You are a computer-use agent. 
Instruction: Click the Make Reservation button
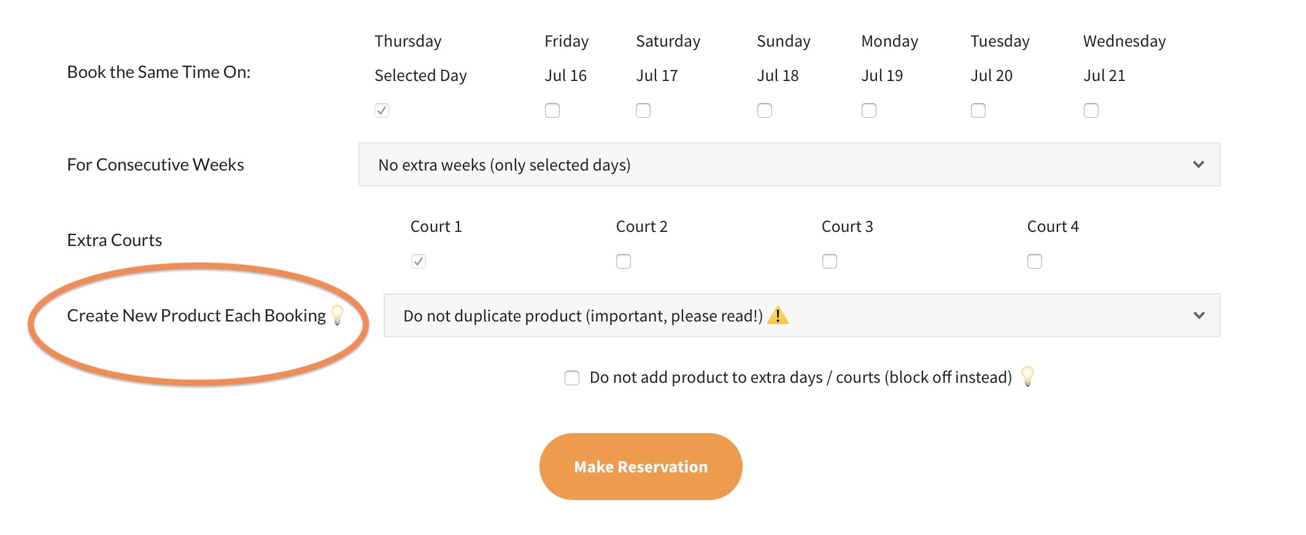click(641, 467)
